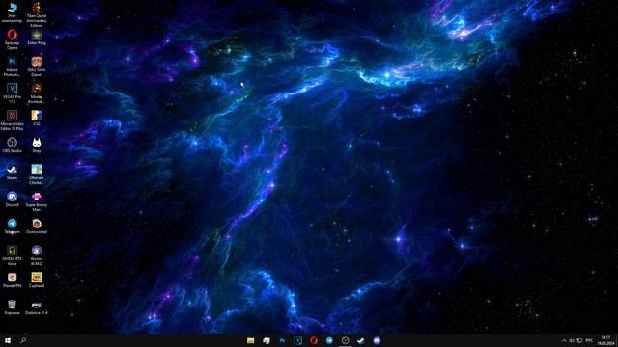Select the Grim Dawn desktop shortcut
This screenshot has height=347, width=618.
click(x=37, y=67)
